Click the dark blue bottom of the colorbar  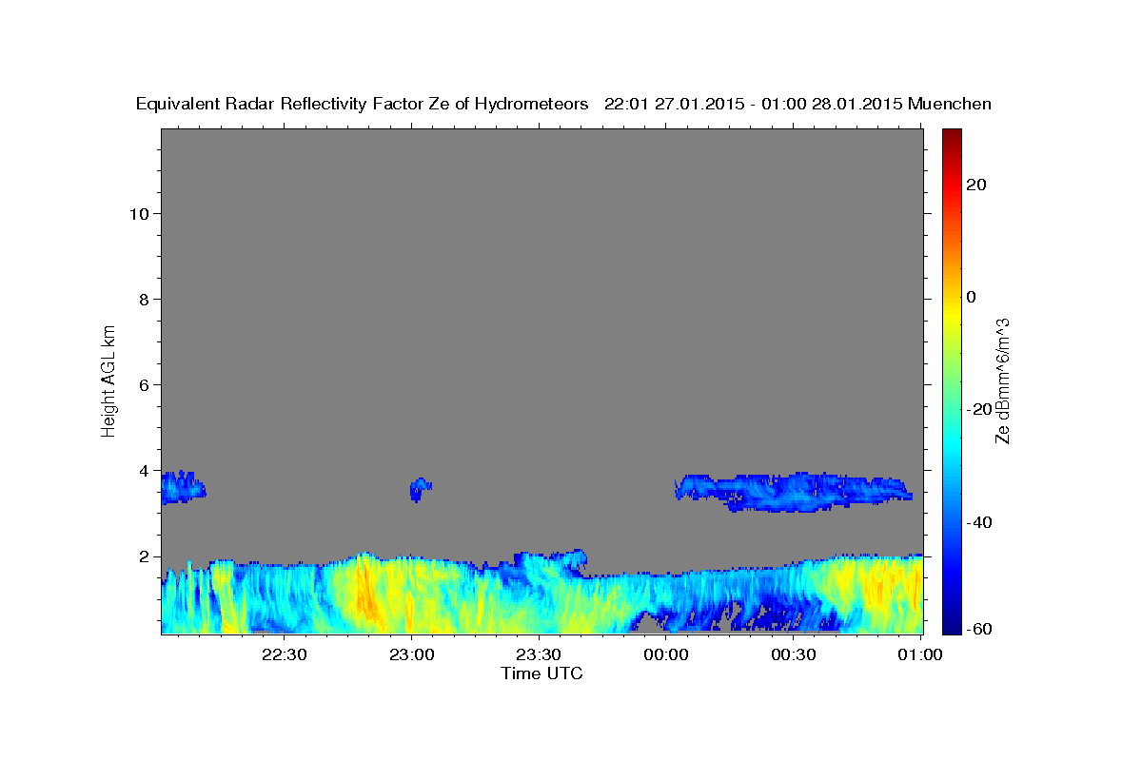point(951,624)
